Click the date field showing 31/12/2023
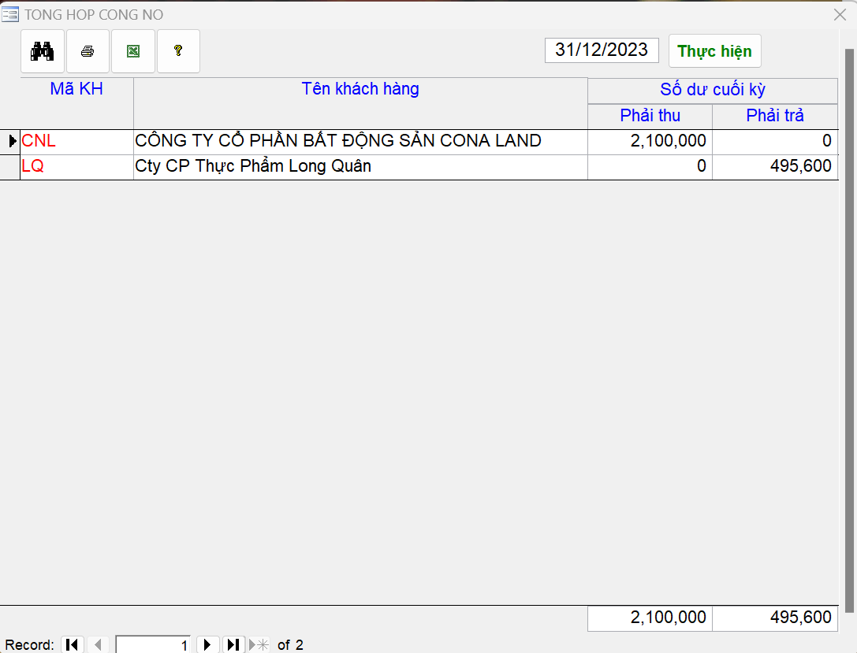Viewport: 857px width, 653px height. tap(601, 50)
